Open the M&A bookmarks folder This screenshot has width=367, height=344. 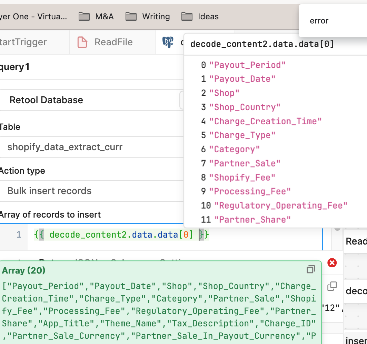96,17
